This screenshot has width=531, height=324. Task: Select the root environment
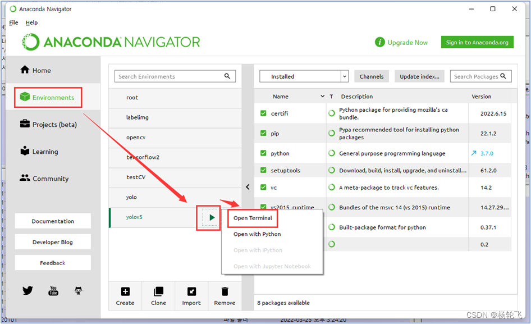[x=175, y=98]
